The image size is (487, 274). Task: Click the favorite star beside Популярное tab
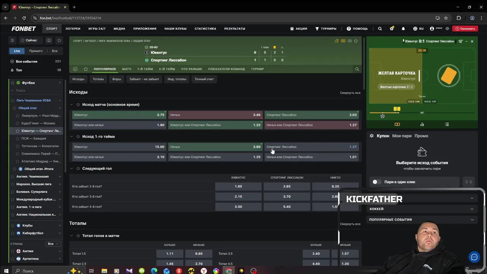86,69
